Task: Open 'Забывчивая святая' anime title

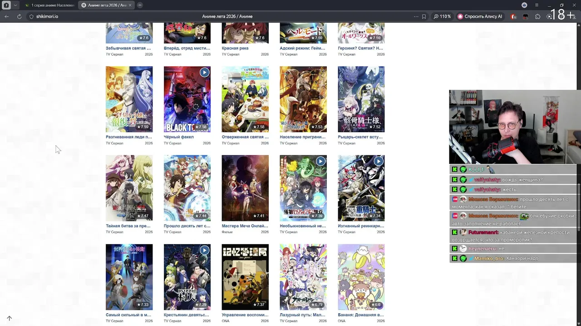Action: (128, 48)
